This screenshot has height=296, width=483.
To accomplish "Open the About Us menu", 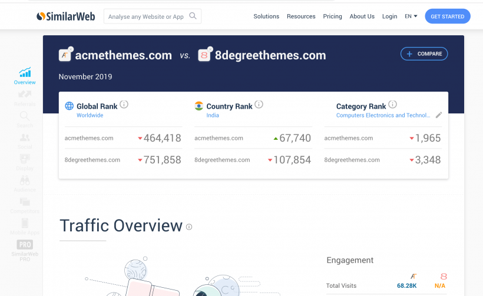I will (362, 16).
